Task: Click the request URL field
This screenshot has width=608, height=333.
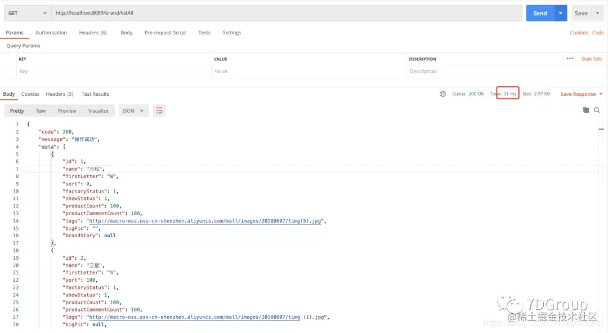Action: (x=287, y=13)
